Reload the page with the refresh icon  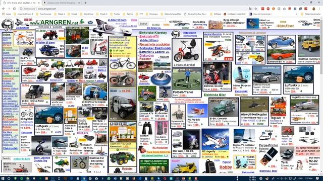point(14,9)
